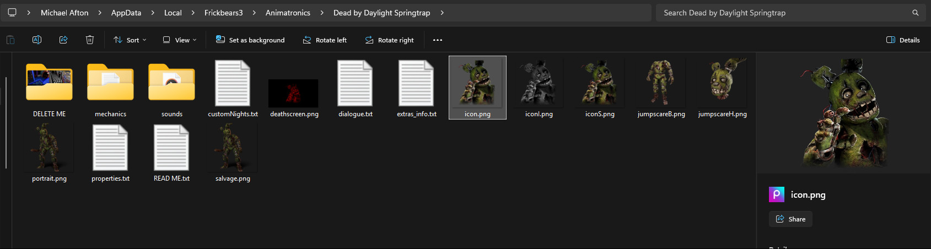Go to Animatronics in breadcrumb

coord(288,13)
